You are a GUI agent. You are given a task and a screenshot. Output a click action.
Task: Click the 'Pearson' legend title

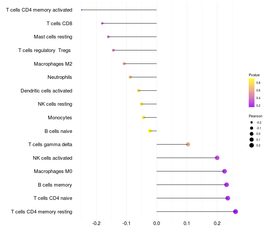point(255,116)
